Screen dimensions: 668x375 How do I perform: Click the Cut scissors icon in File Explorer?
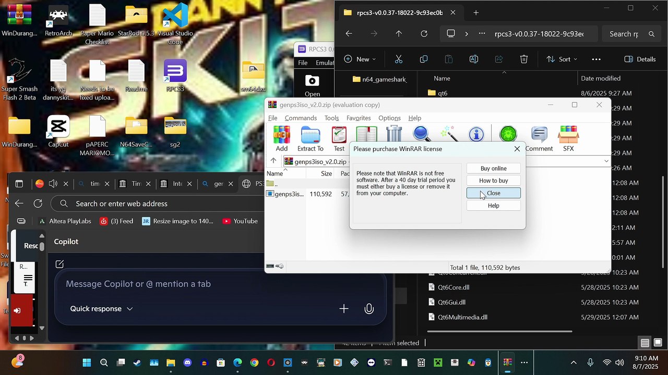pyautogui.click(x=399, y=59)
